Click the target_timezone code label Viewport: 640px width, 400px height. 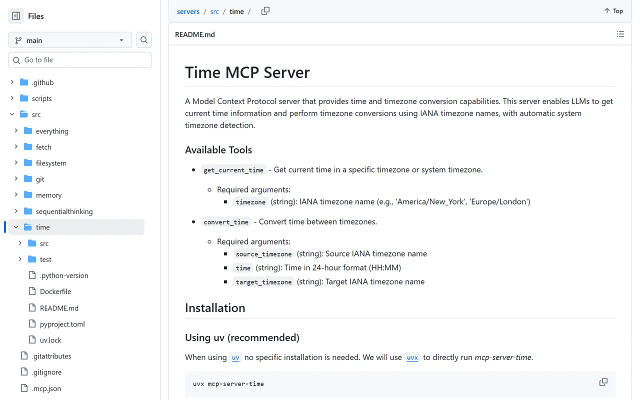[x=263, y=282]
